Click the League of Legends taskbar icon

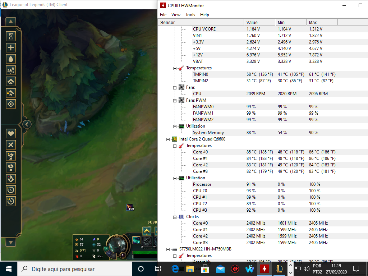coord(279,269)
